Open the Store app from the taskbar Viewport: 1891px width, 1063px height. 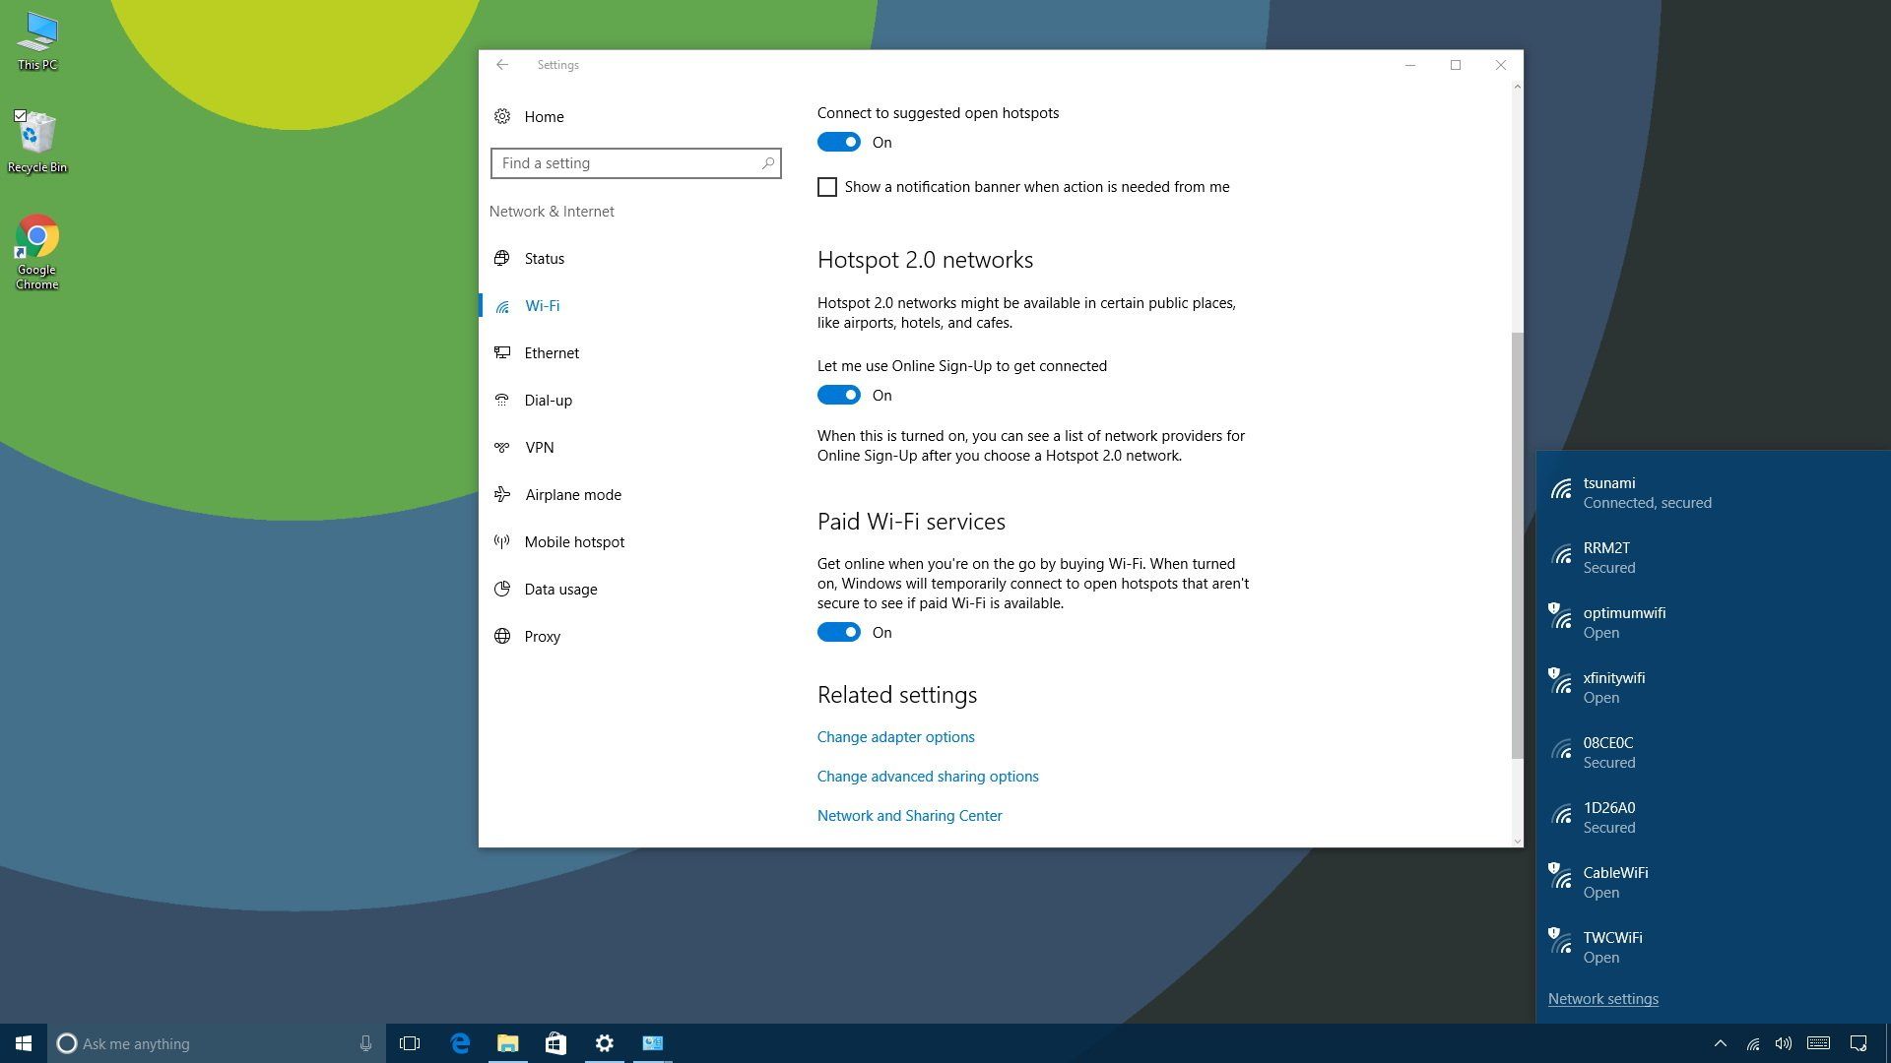pos(556,1043)
